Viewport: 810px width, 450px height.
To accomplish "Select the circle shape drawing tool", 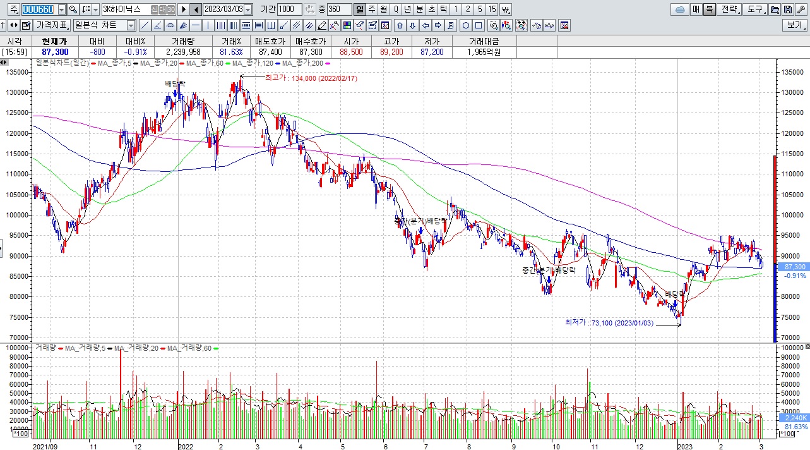I will point(466,25).
